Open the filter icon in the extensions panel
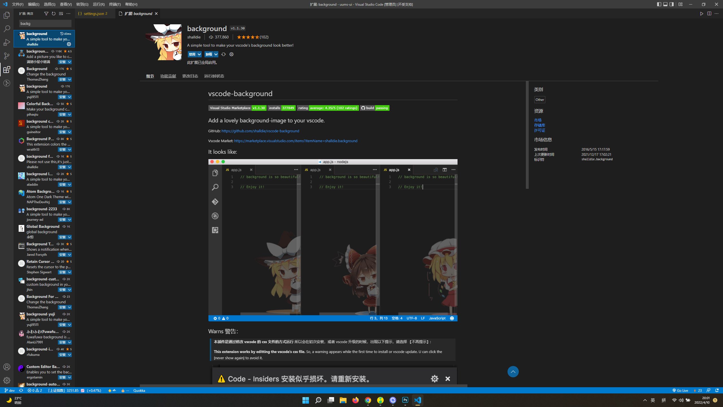Screen dimensions: 723x407 (46, 13)
